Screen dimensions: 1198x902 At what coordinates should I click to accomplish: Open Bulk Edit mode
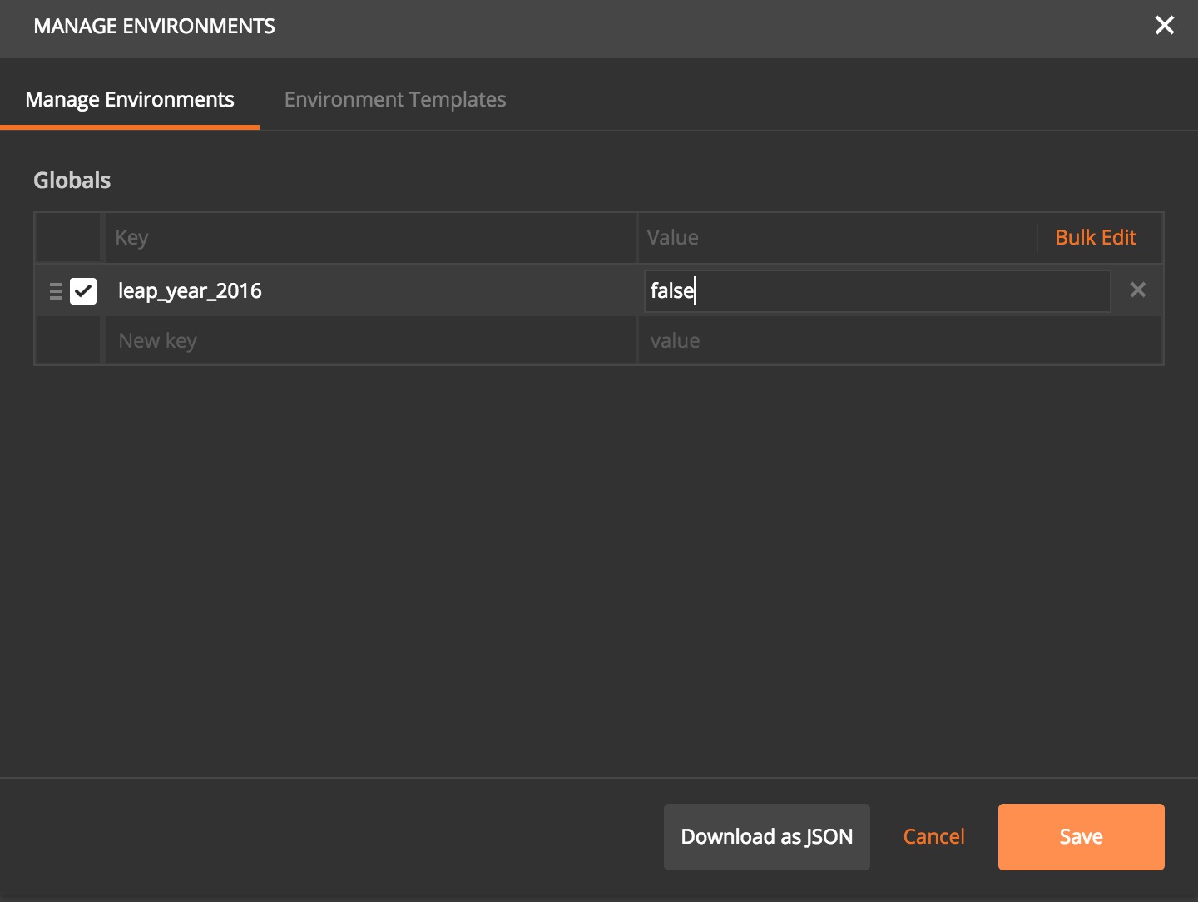point(1096,238)
